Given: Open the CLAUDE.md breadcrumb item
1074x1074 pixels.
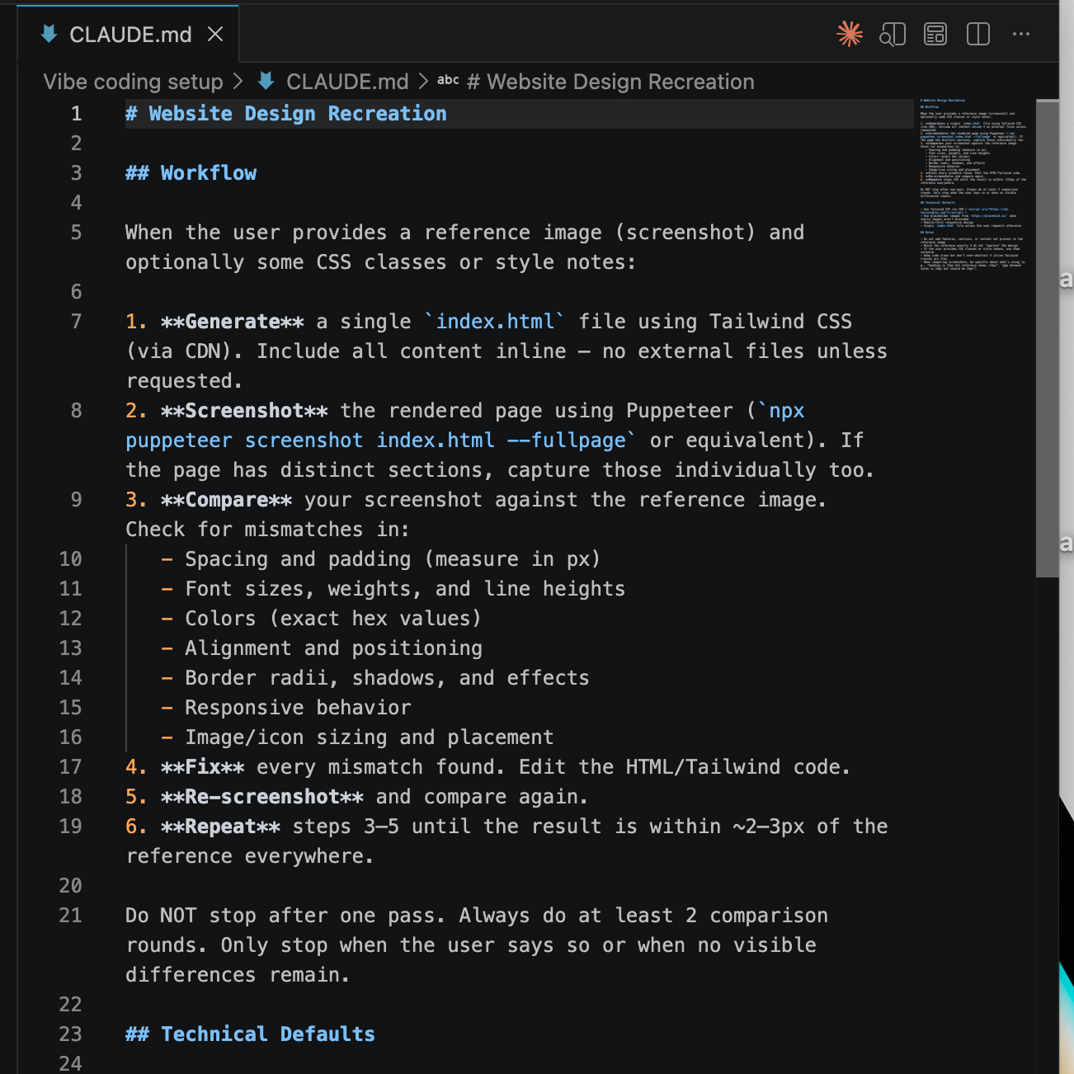Looking at the screenshot, I should click(347, 82).
